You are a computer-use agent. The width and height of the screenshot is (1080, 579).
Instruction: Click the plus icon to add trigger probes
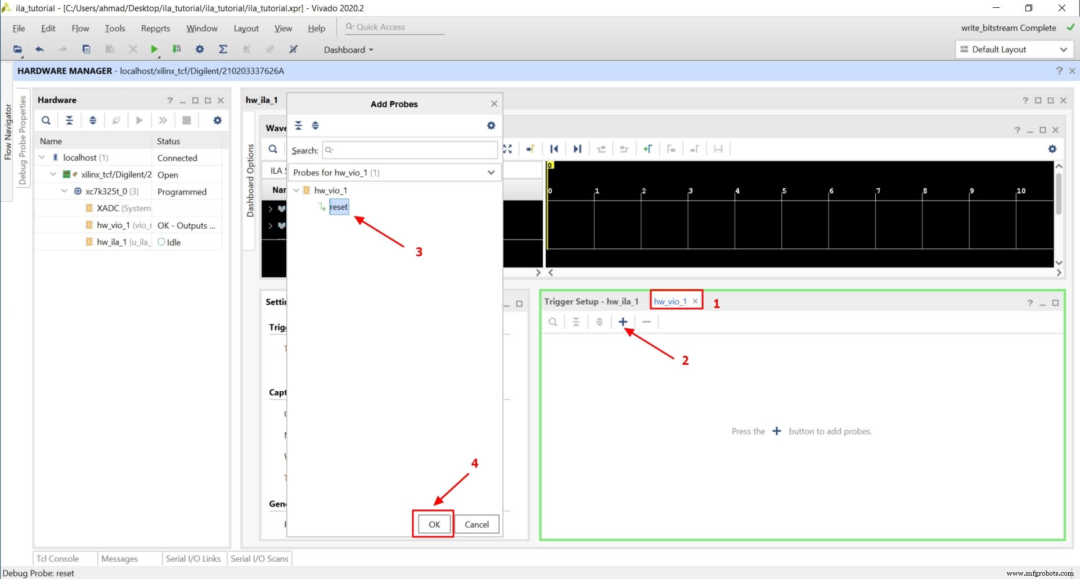(x=622, y=321)
